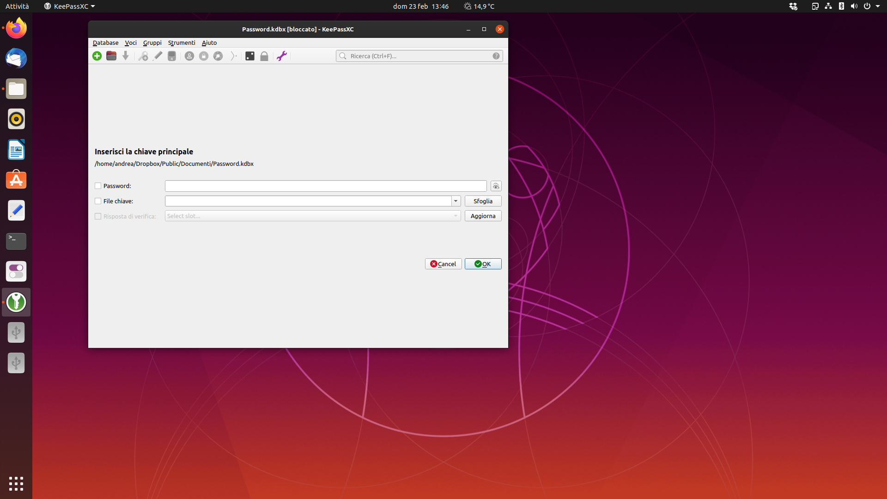Enable the File chiave checkbox

pyautogui.click(x=98, y=201)
